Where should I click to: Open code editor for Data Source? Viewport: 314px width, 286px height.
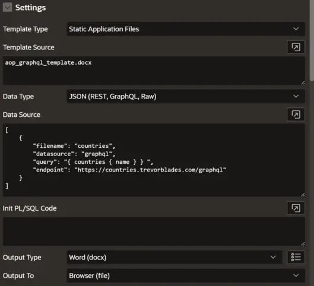pyautogui.click(x=296, y=115)
